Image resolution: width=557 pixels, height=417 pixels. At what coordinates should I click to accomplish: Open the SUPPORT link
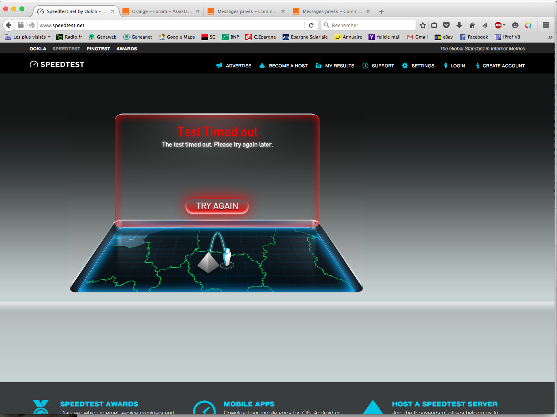tap(383, 66)
